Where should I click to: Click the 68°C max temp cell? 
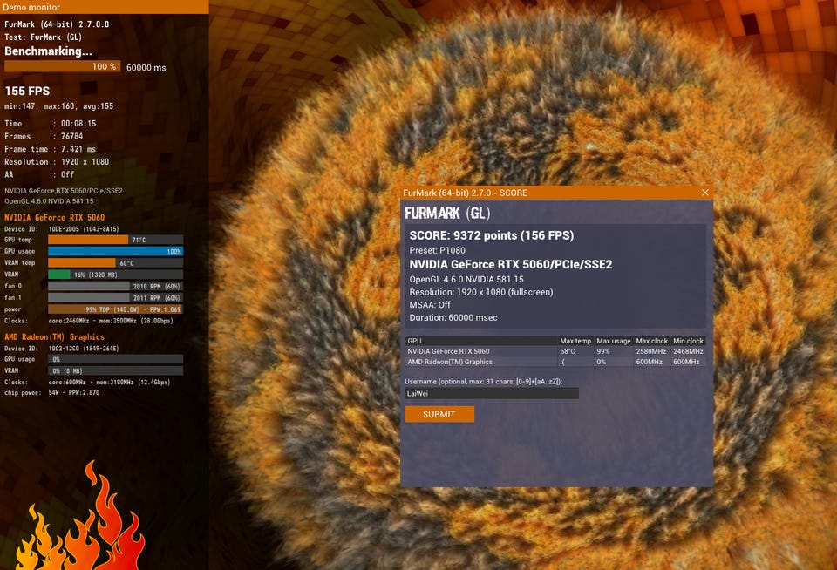(568, 351)
